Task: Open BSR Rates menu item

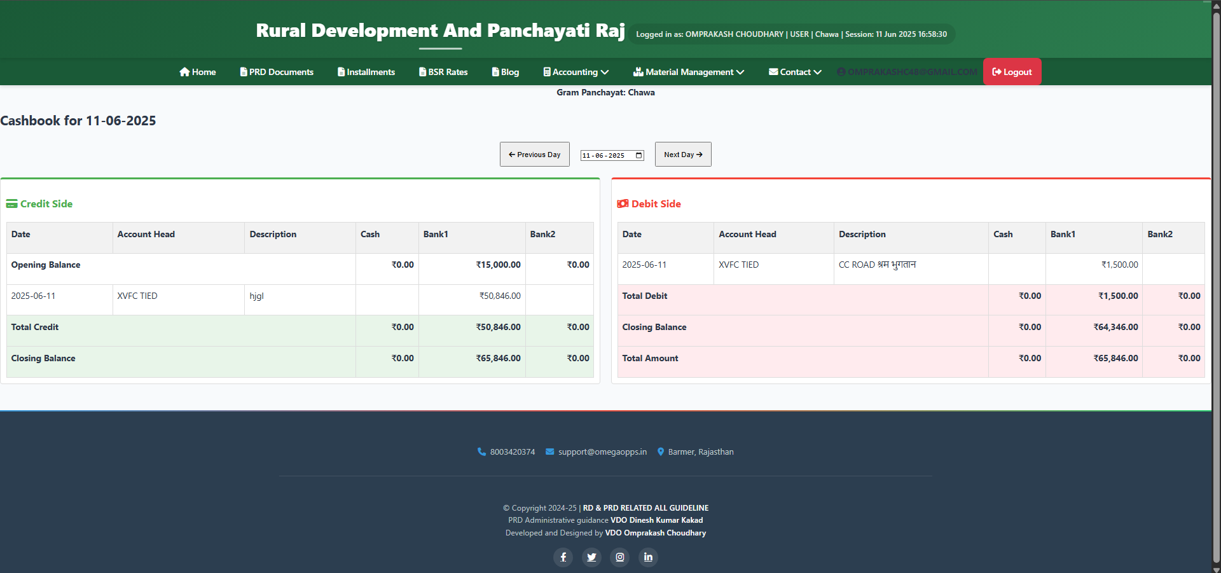Action: tap(443, 72)
